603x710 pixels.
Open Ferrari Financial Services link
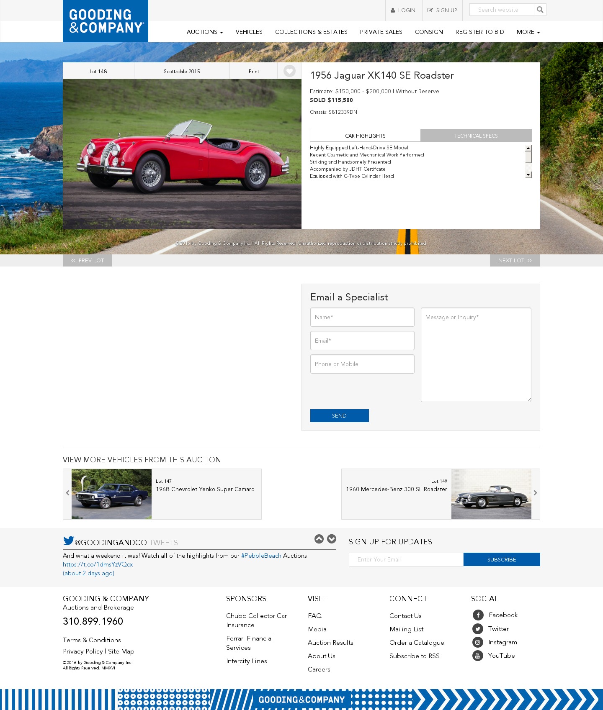[x=249, y=643]
